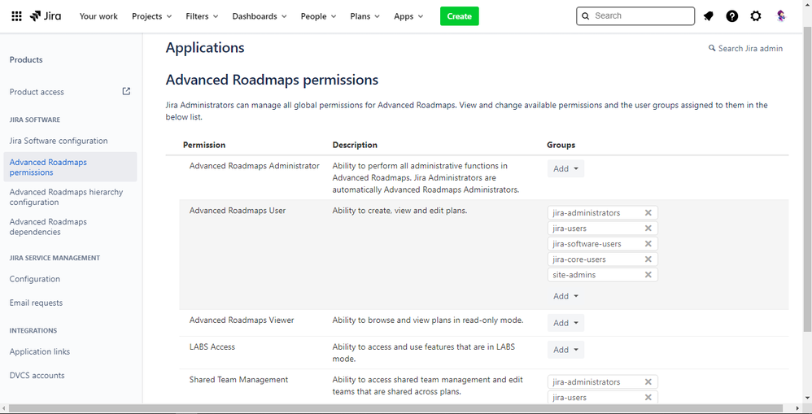Click the LABS Access permission name
Viewport: 812px width, 414px height.
(212, 346)
